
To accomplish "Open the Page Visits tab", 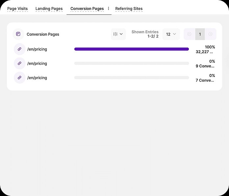I will coord(17,9).
